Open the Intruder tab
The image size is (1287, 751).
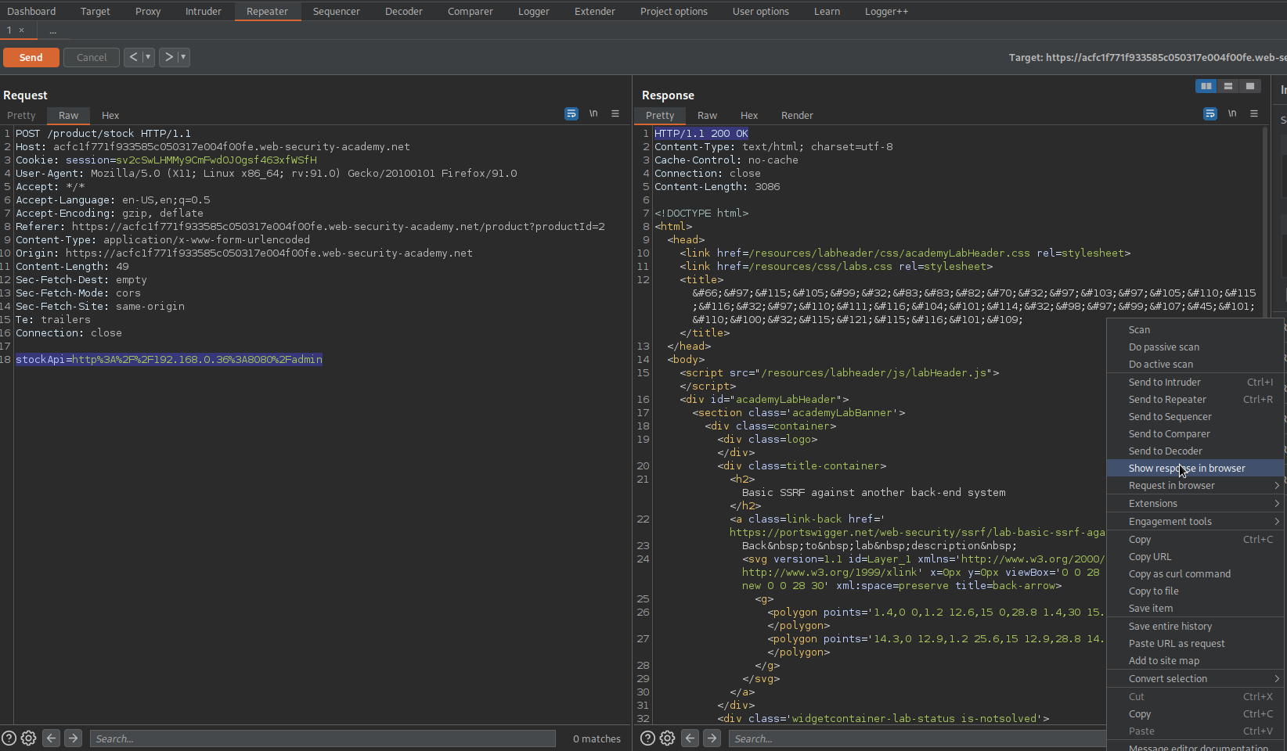click(204, 11)
